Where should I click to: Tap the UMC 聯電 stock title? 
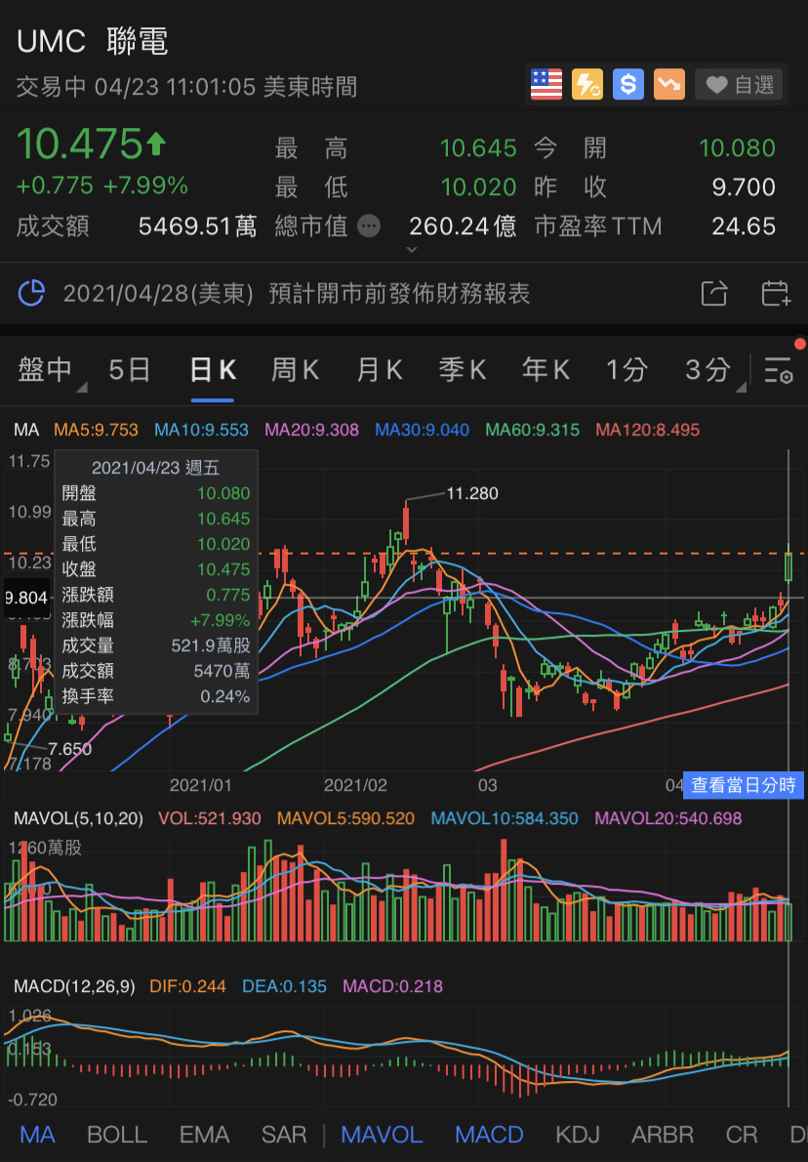click(93, 41)
